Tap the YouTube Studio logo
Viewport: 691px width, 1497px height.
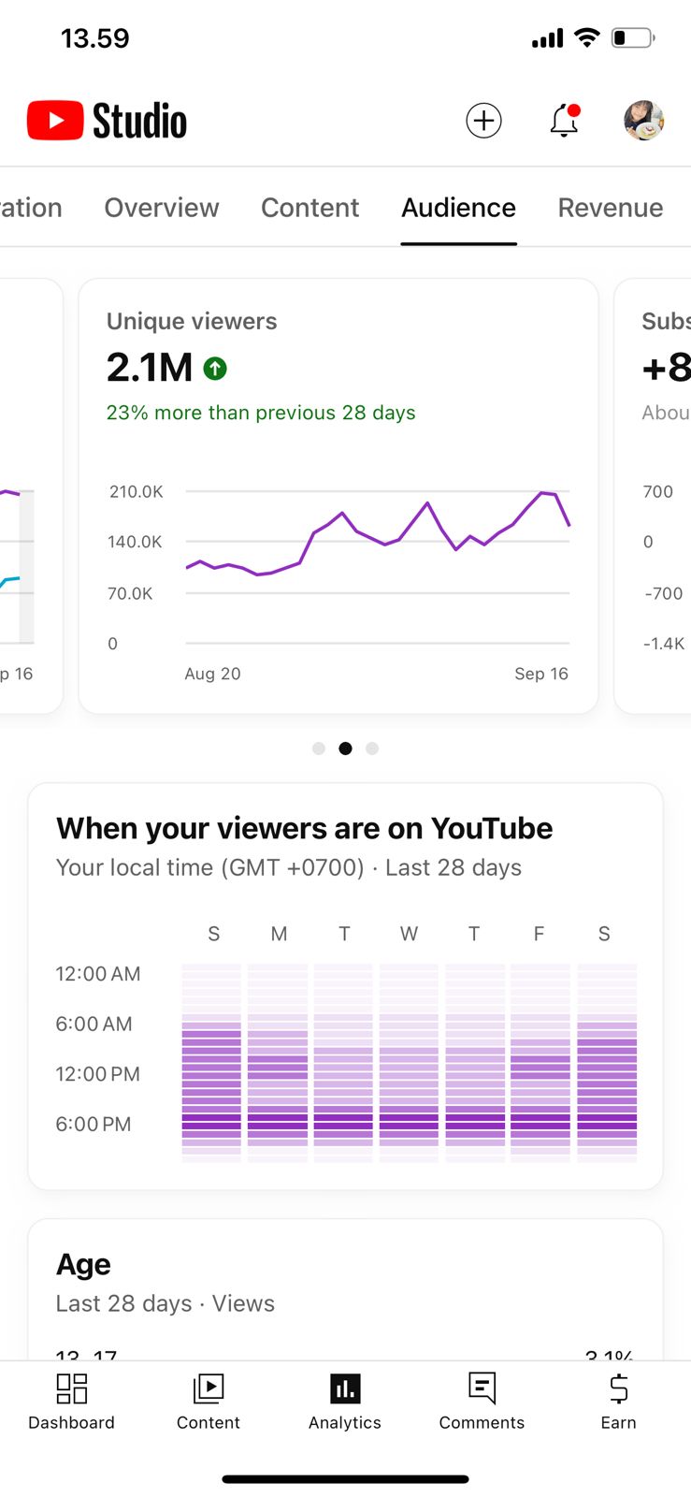107,121
